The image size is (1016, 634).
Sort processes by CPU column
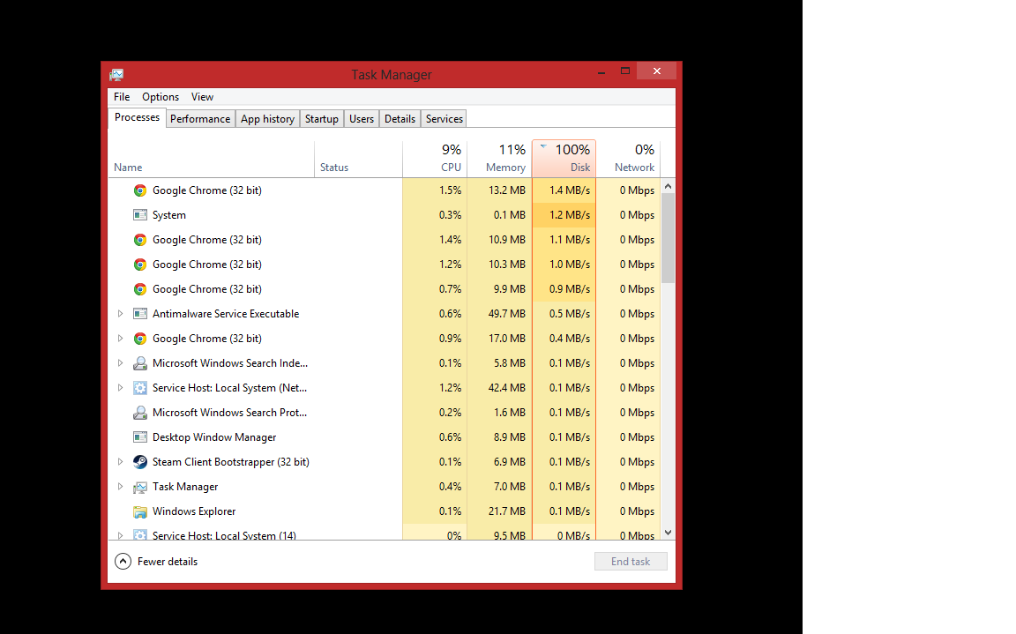435,160
